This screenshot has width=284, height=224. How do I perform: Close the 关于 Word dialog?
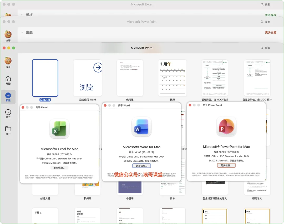pyautogui.click(x=105, y=105)
